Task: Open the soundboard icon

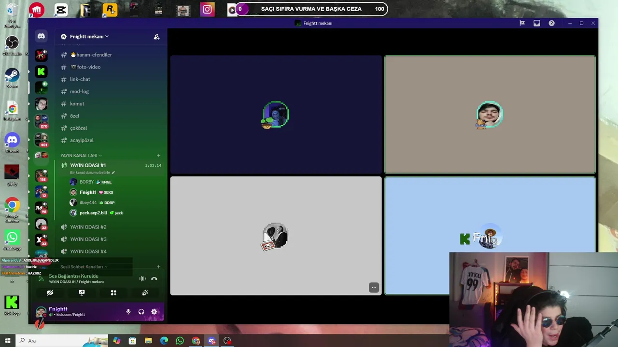Action: pos(145,293)
